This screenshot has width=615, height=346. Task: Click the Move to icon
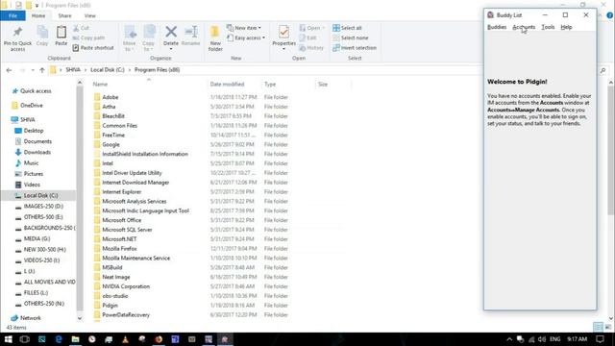(130, 32)
